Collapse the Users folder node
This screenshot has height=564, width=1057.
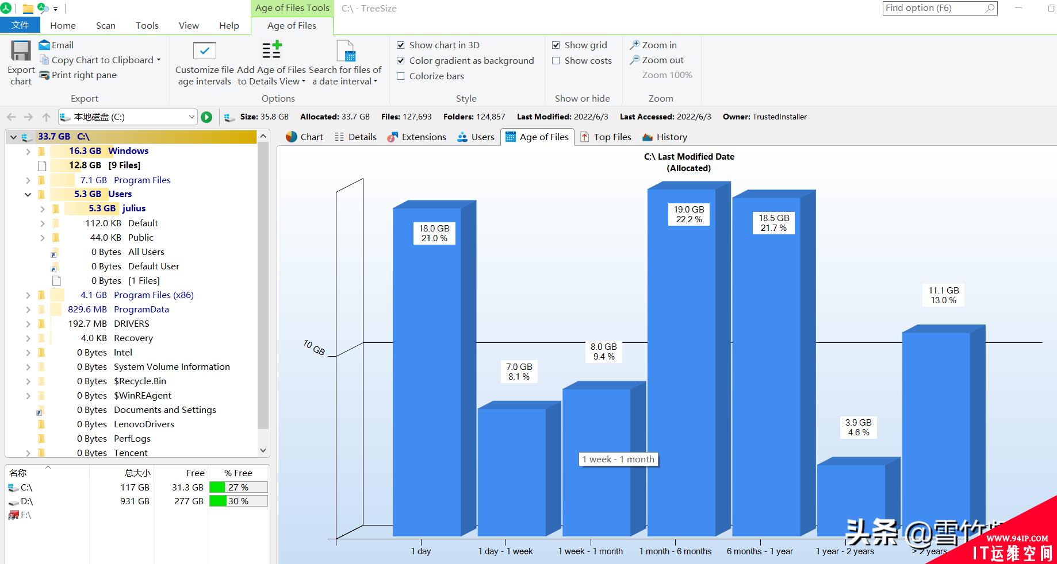pyautogui.click(x=28, y=194)
